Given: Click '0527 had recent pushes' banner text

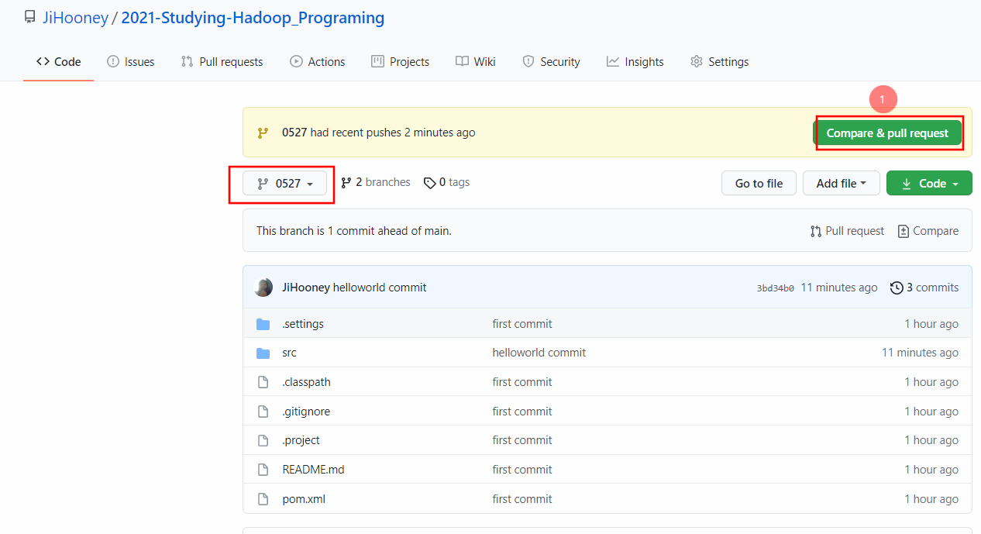Looking at the screenshot, I should pos(379,133).
